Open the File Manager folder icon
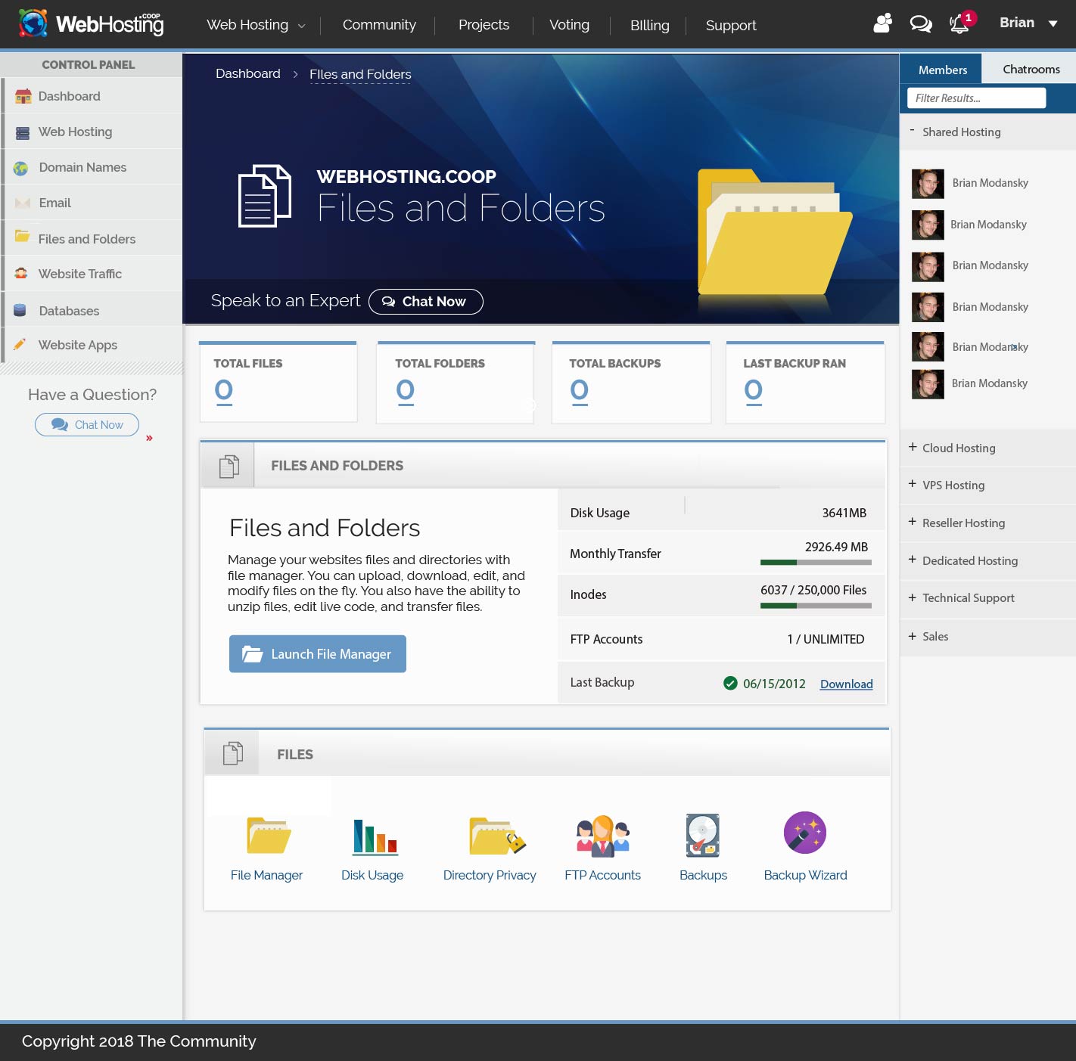 coord(269,835)
